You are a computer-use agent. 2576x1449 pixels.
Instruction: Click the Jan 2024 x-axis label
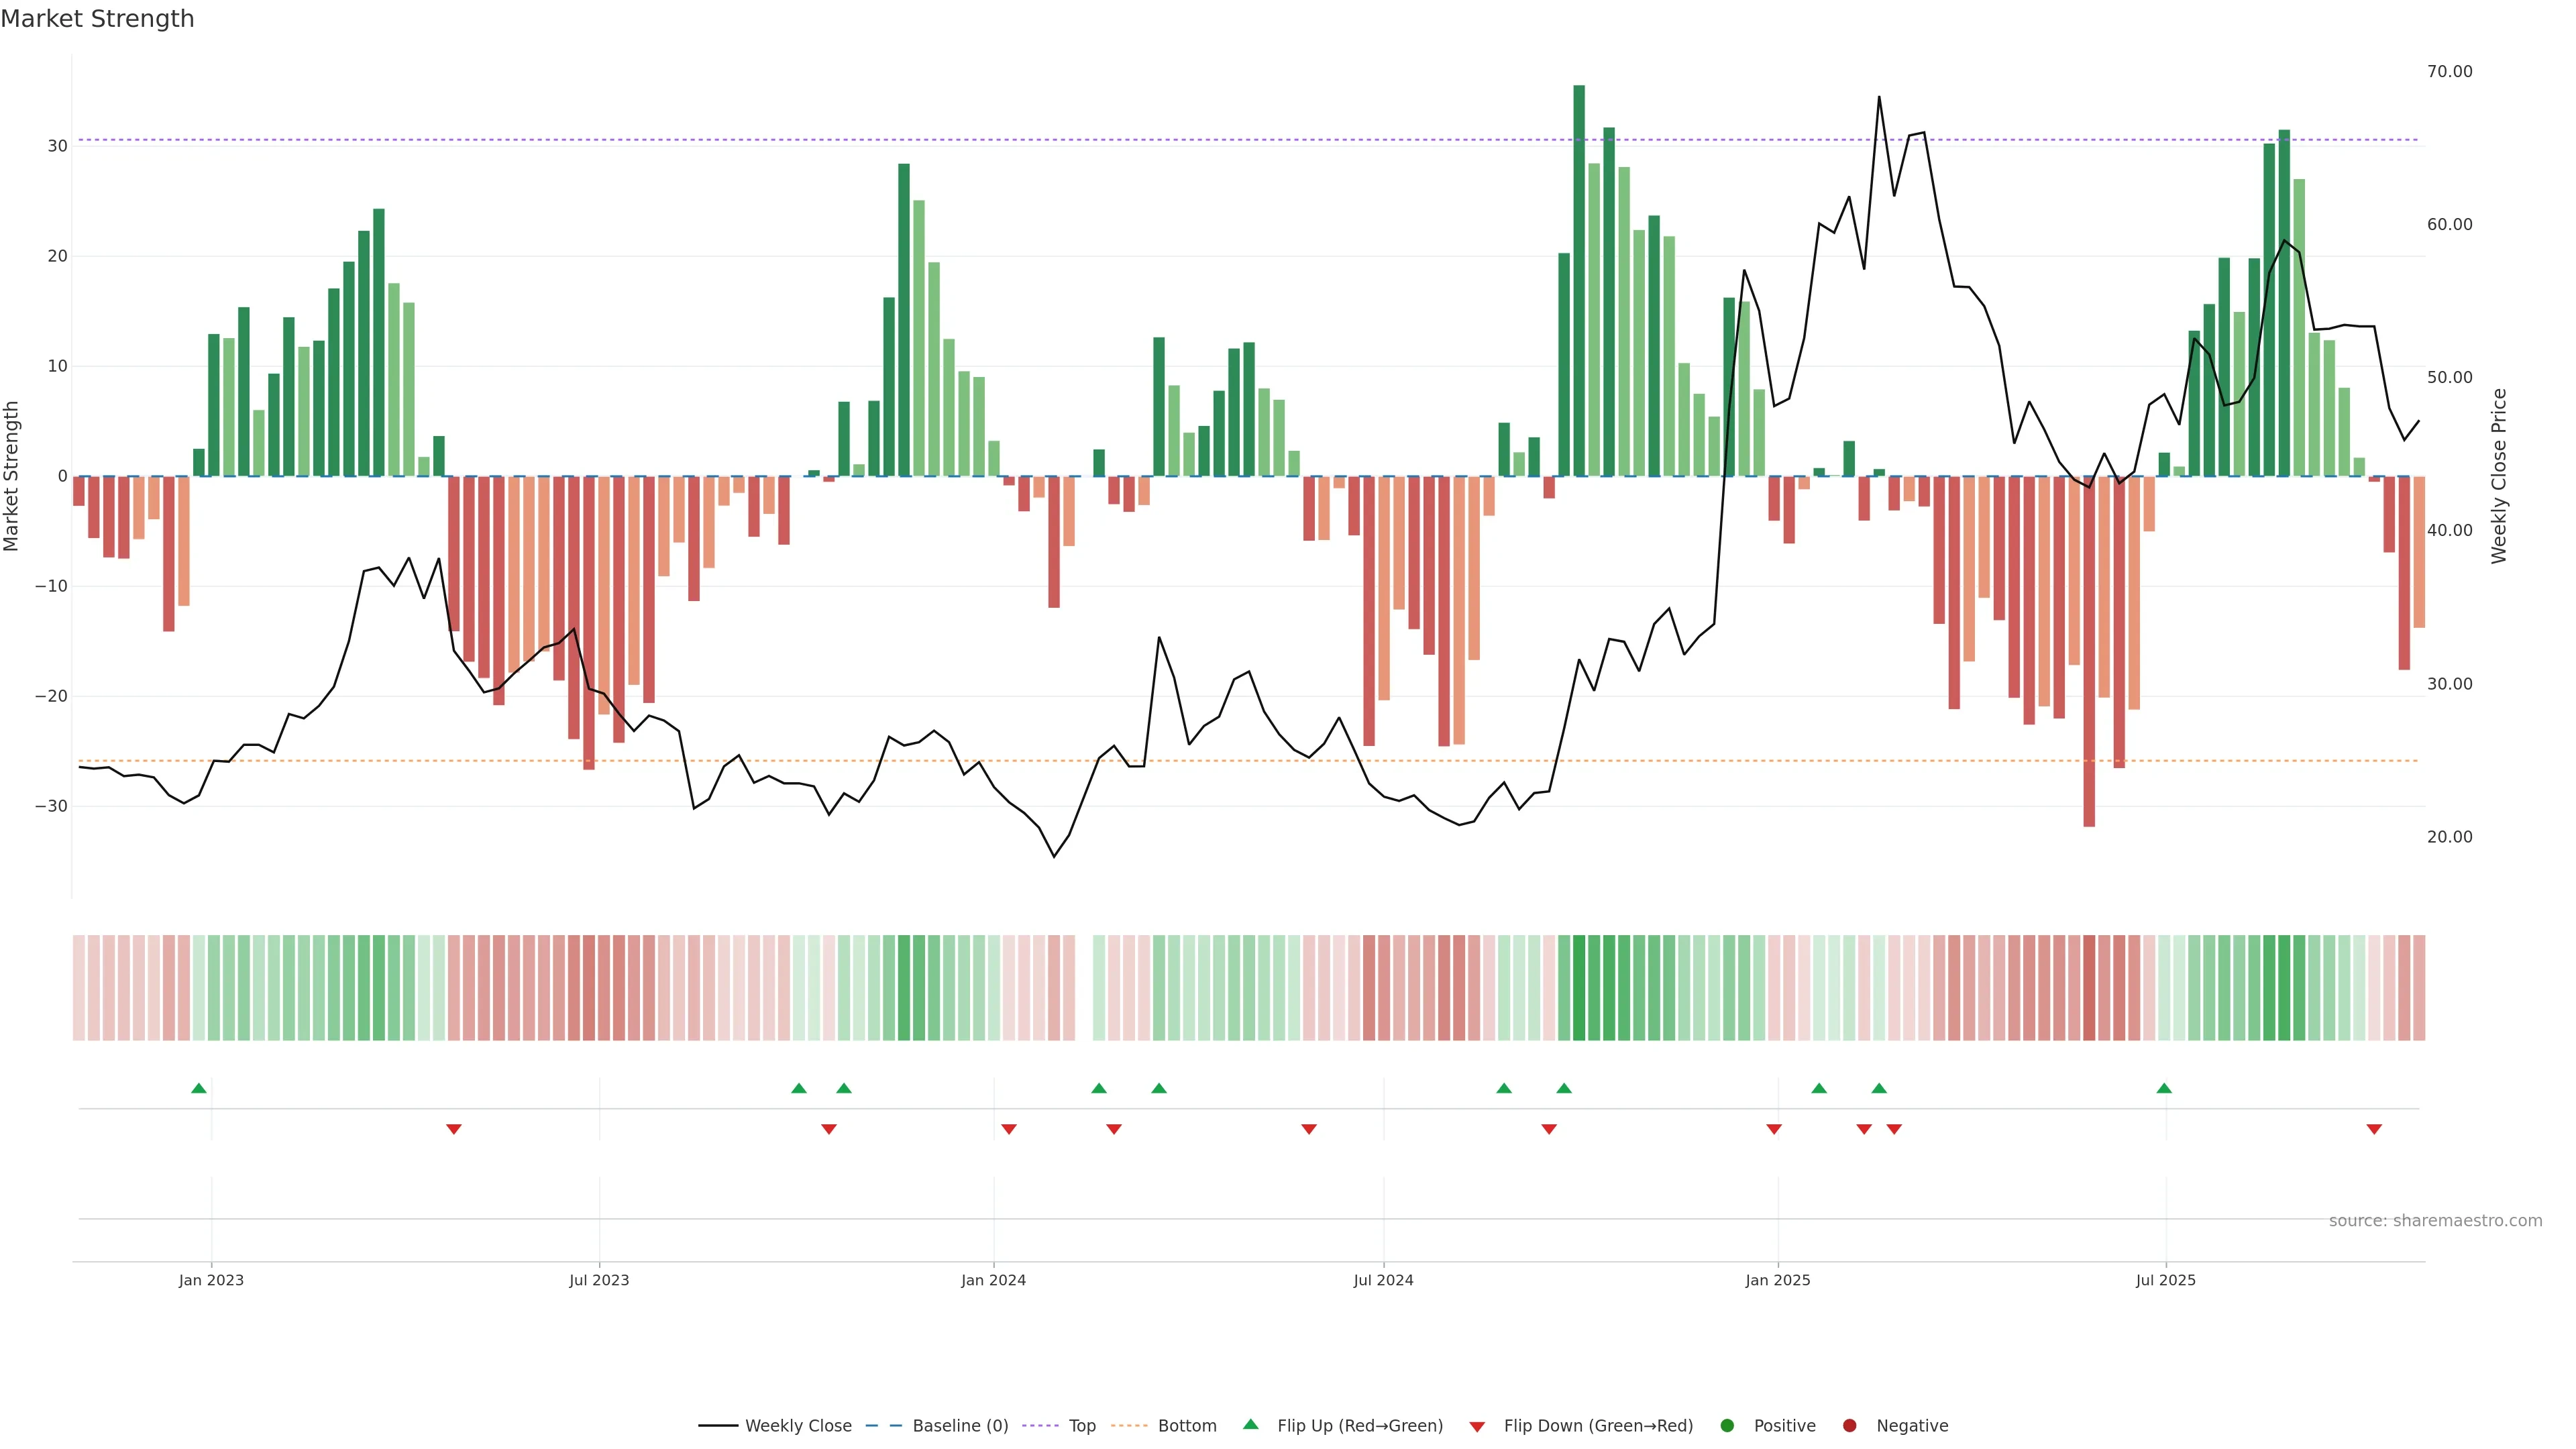pyautogui.click(x=993, y=1280)
